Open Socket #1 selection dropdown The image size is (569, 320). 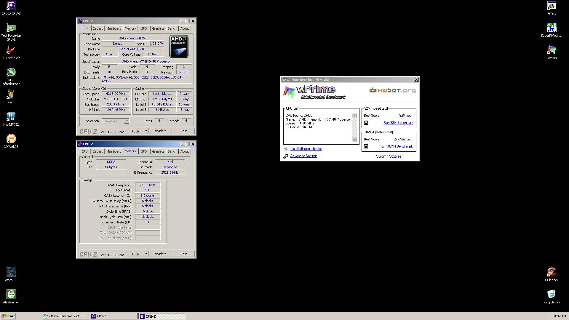tap(127, 121)
